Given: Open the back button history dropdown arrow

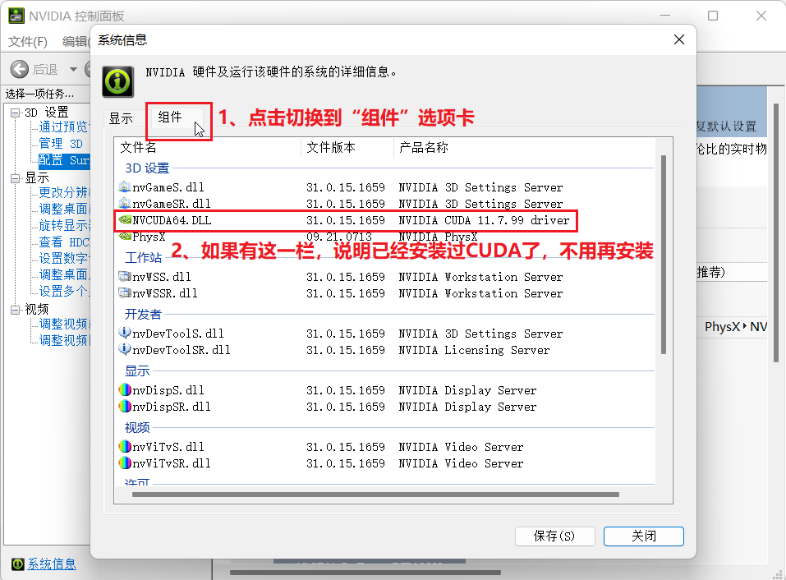Looking at the screenshot, I should coord(73,69).
